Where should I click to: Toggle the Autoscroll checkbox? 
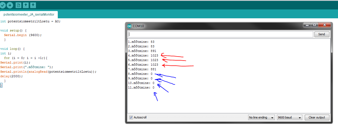coord(131,118)
